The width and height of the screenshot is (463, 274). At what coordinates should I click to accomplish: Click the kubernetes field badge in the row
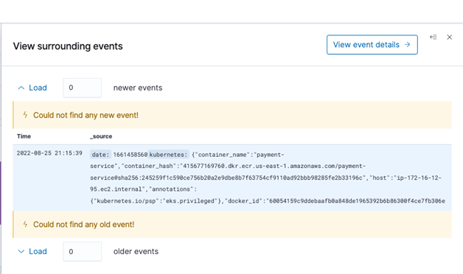[168, 155]
